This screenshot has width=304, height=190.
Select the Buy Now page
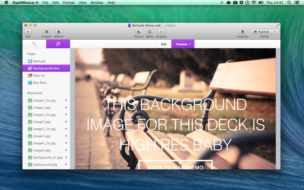pyautogui.click(x=46, y=83)
